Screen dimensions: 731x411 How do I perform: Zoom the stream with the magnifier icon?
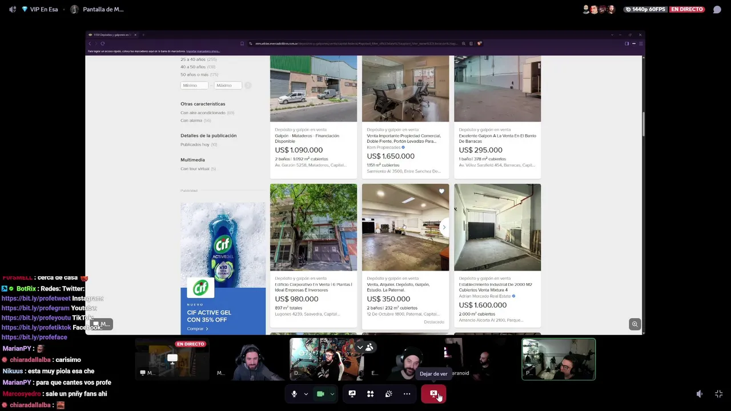(x=634, y=324)
